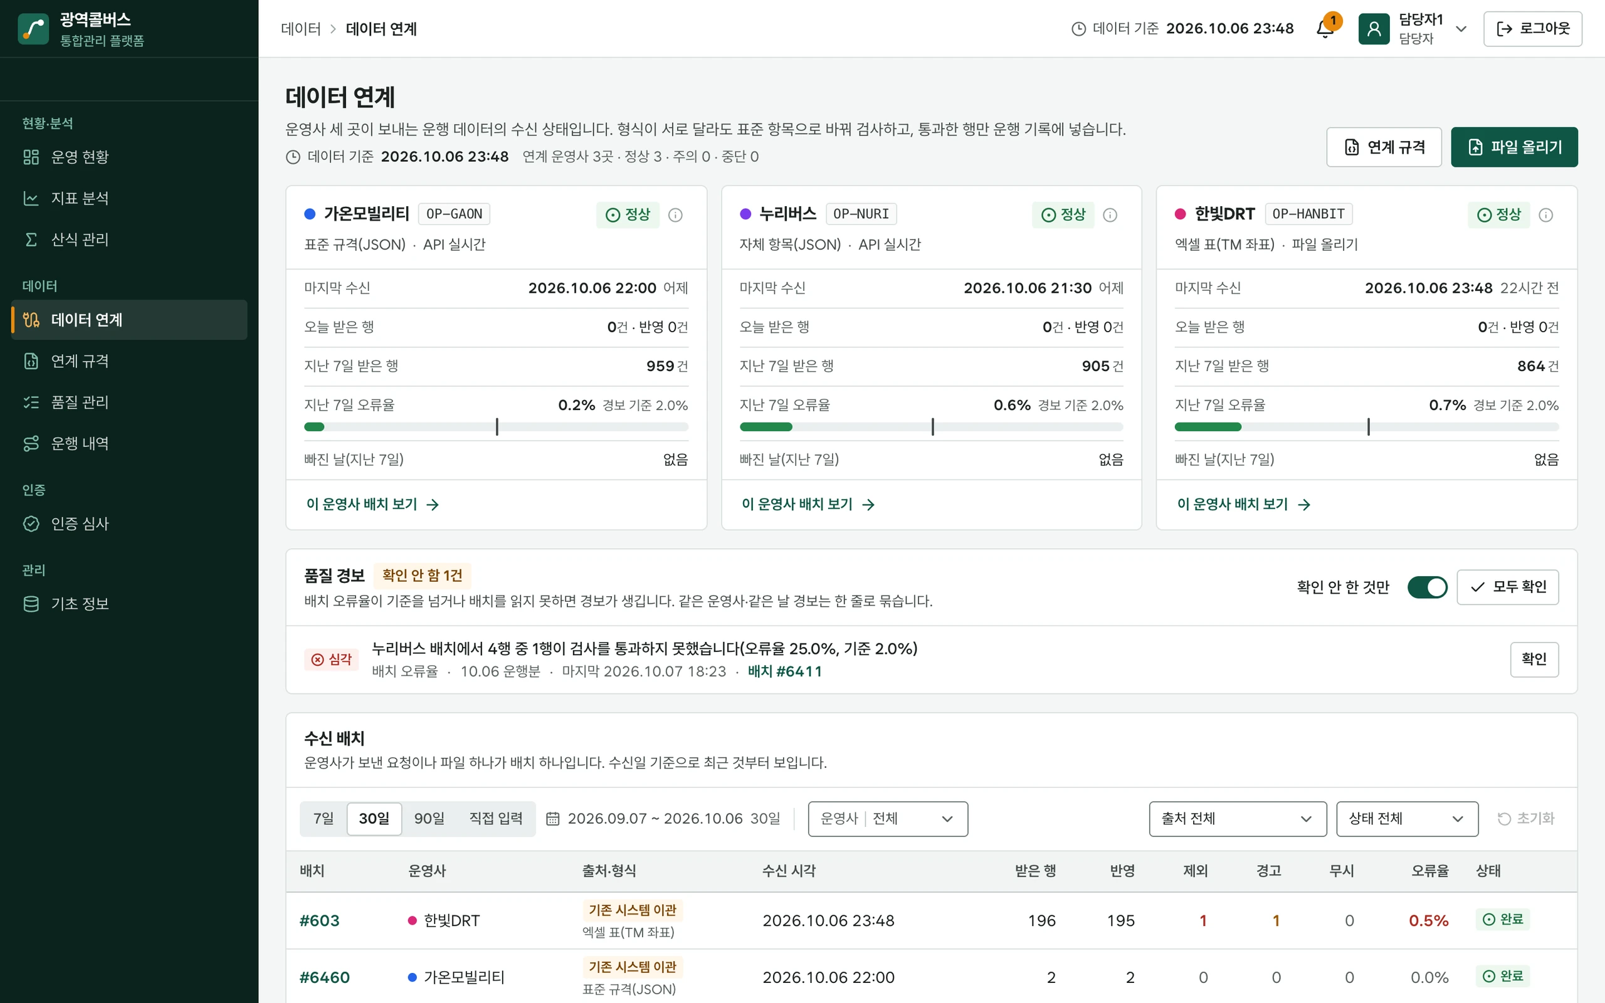Open the notification bell

(1325, 29)
